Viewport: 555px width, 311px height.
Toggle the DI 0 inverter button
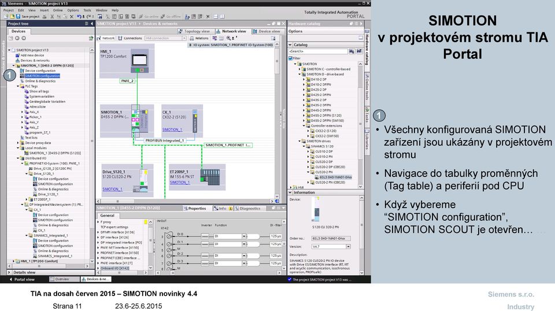pyautogui.click(x=205, y=236)
